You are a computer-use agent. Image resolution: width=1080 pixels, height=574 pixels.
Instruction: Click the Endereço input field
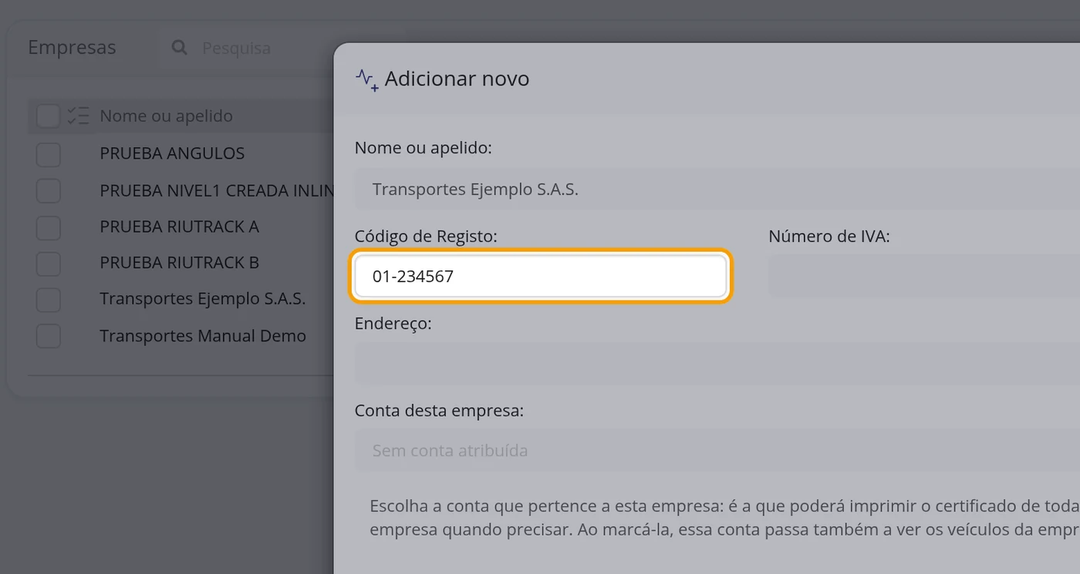717,364
